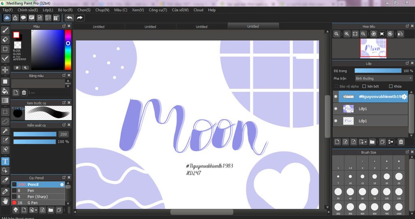
Task: Select the Lasso selection tool
Action: [5, 121]
